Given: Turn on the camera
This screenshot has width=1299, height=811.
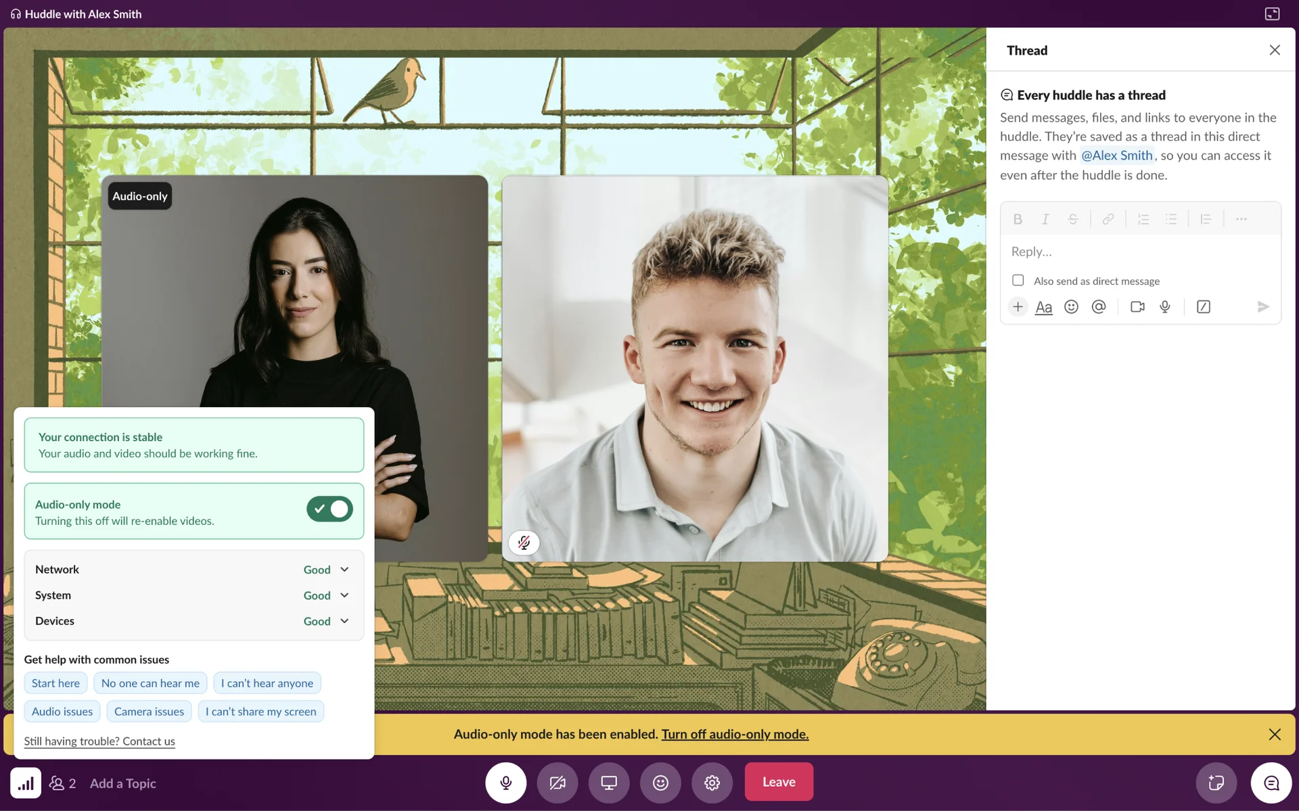Looking at the screenshot, I should coord(557,783).
